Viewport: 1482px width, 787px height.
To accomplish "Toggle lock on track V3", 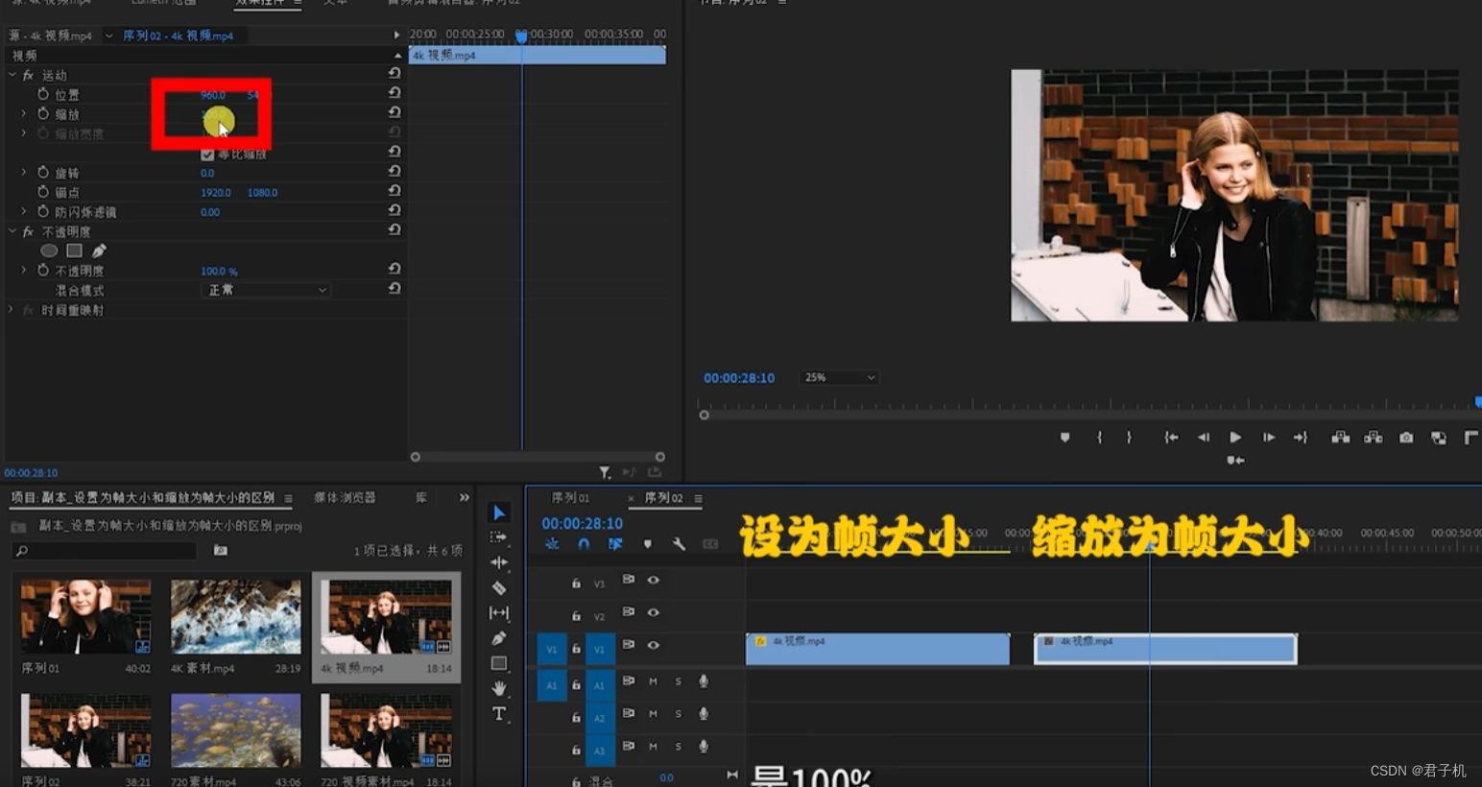I will [576, 583].
